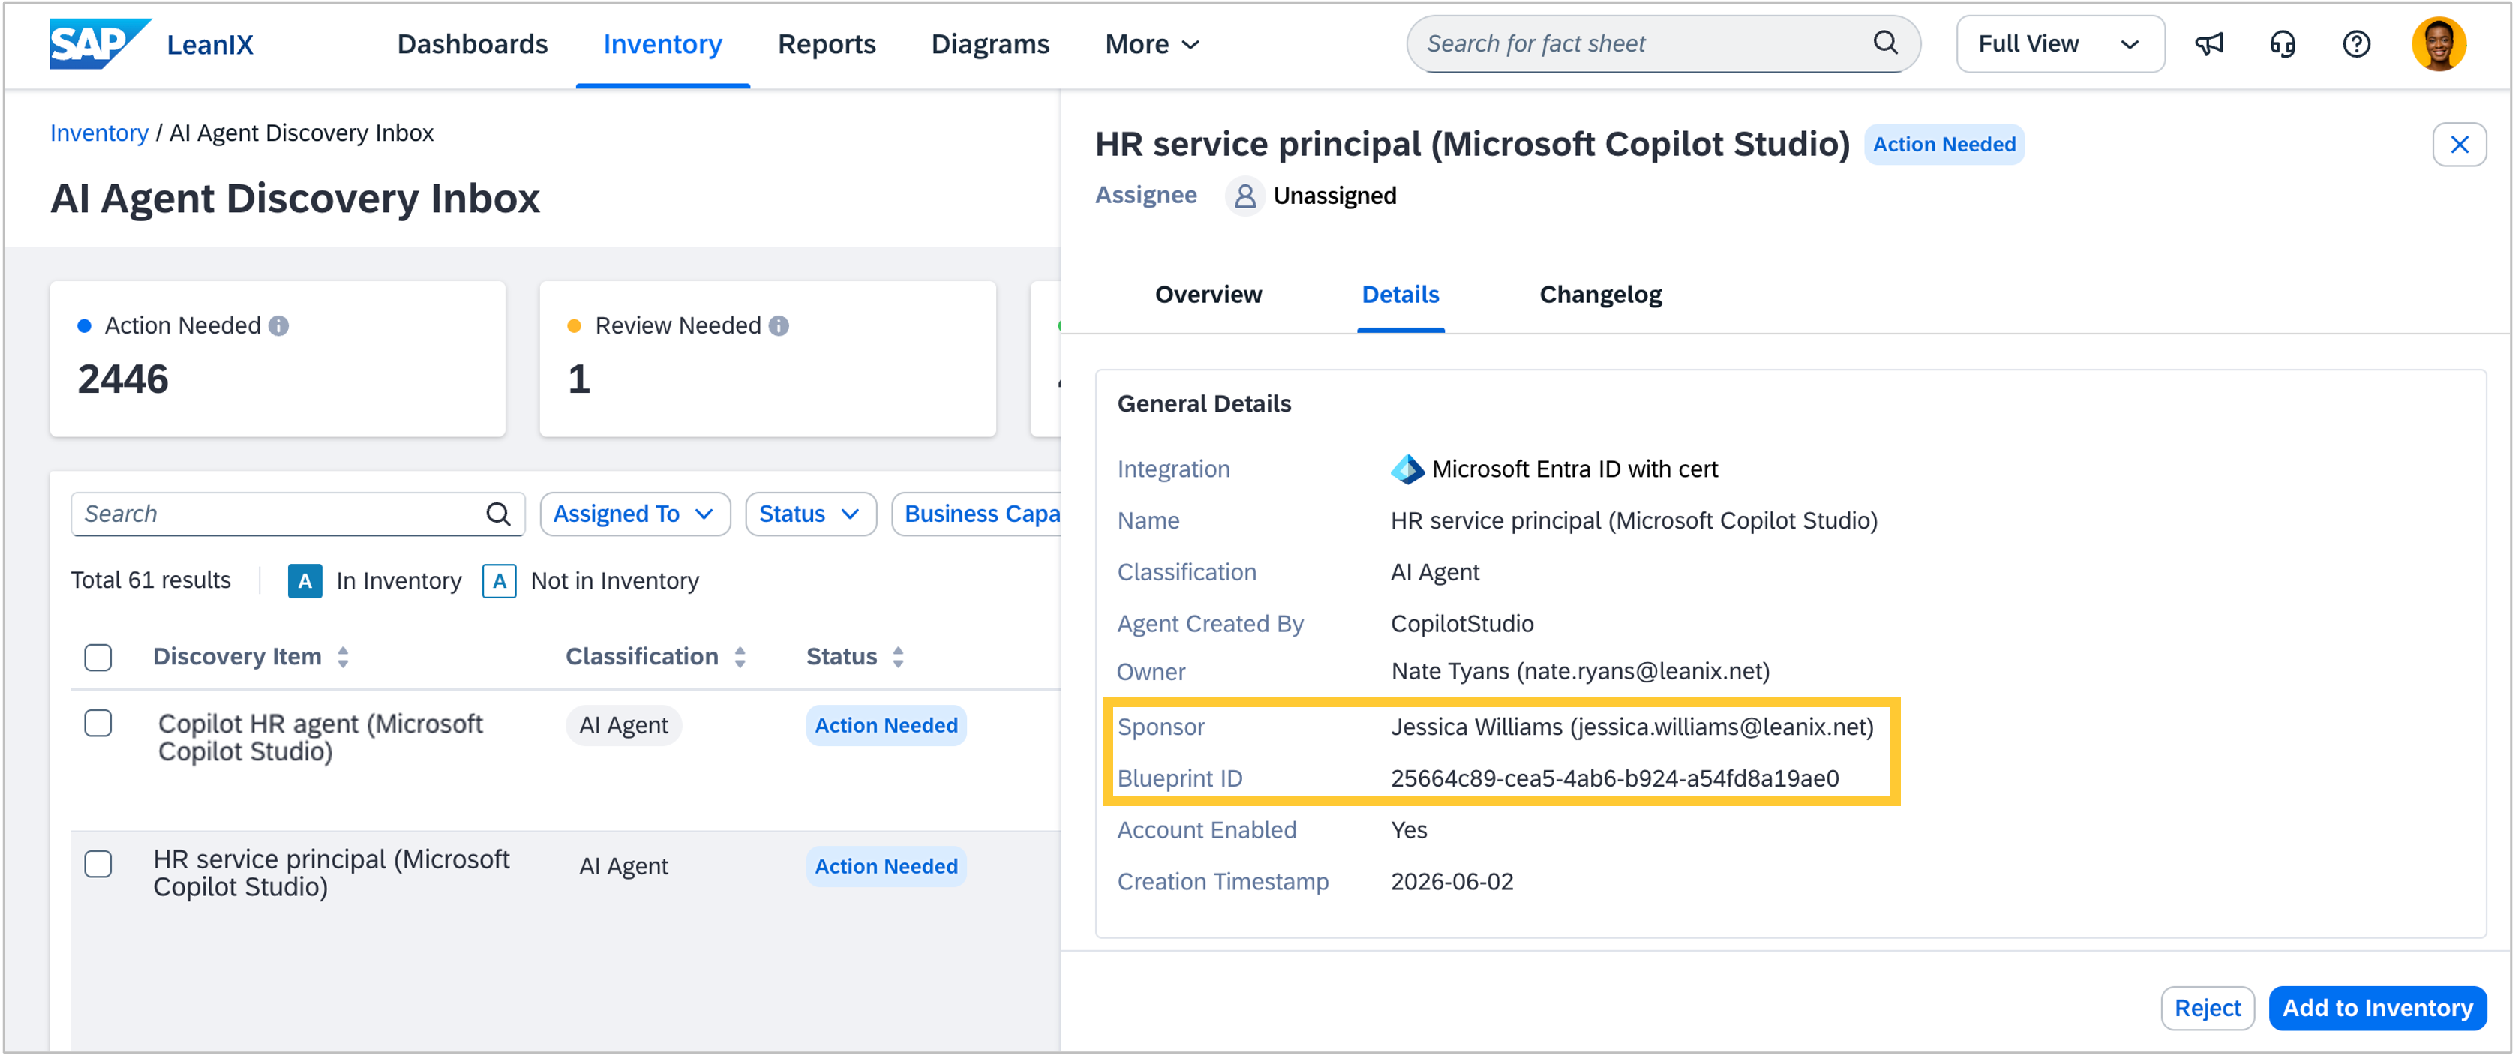Open the Assigned To filter dropdown
This screenshot has width=2513, height=1055.
(x=635, y=514)
